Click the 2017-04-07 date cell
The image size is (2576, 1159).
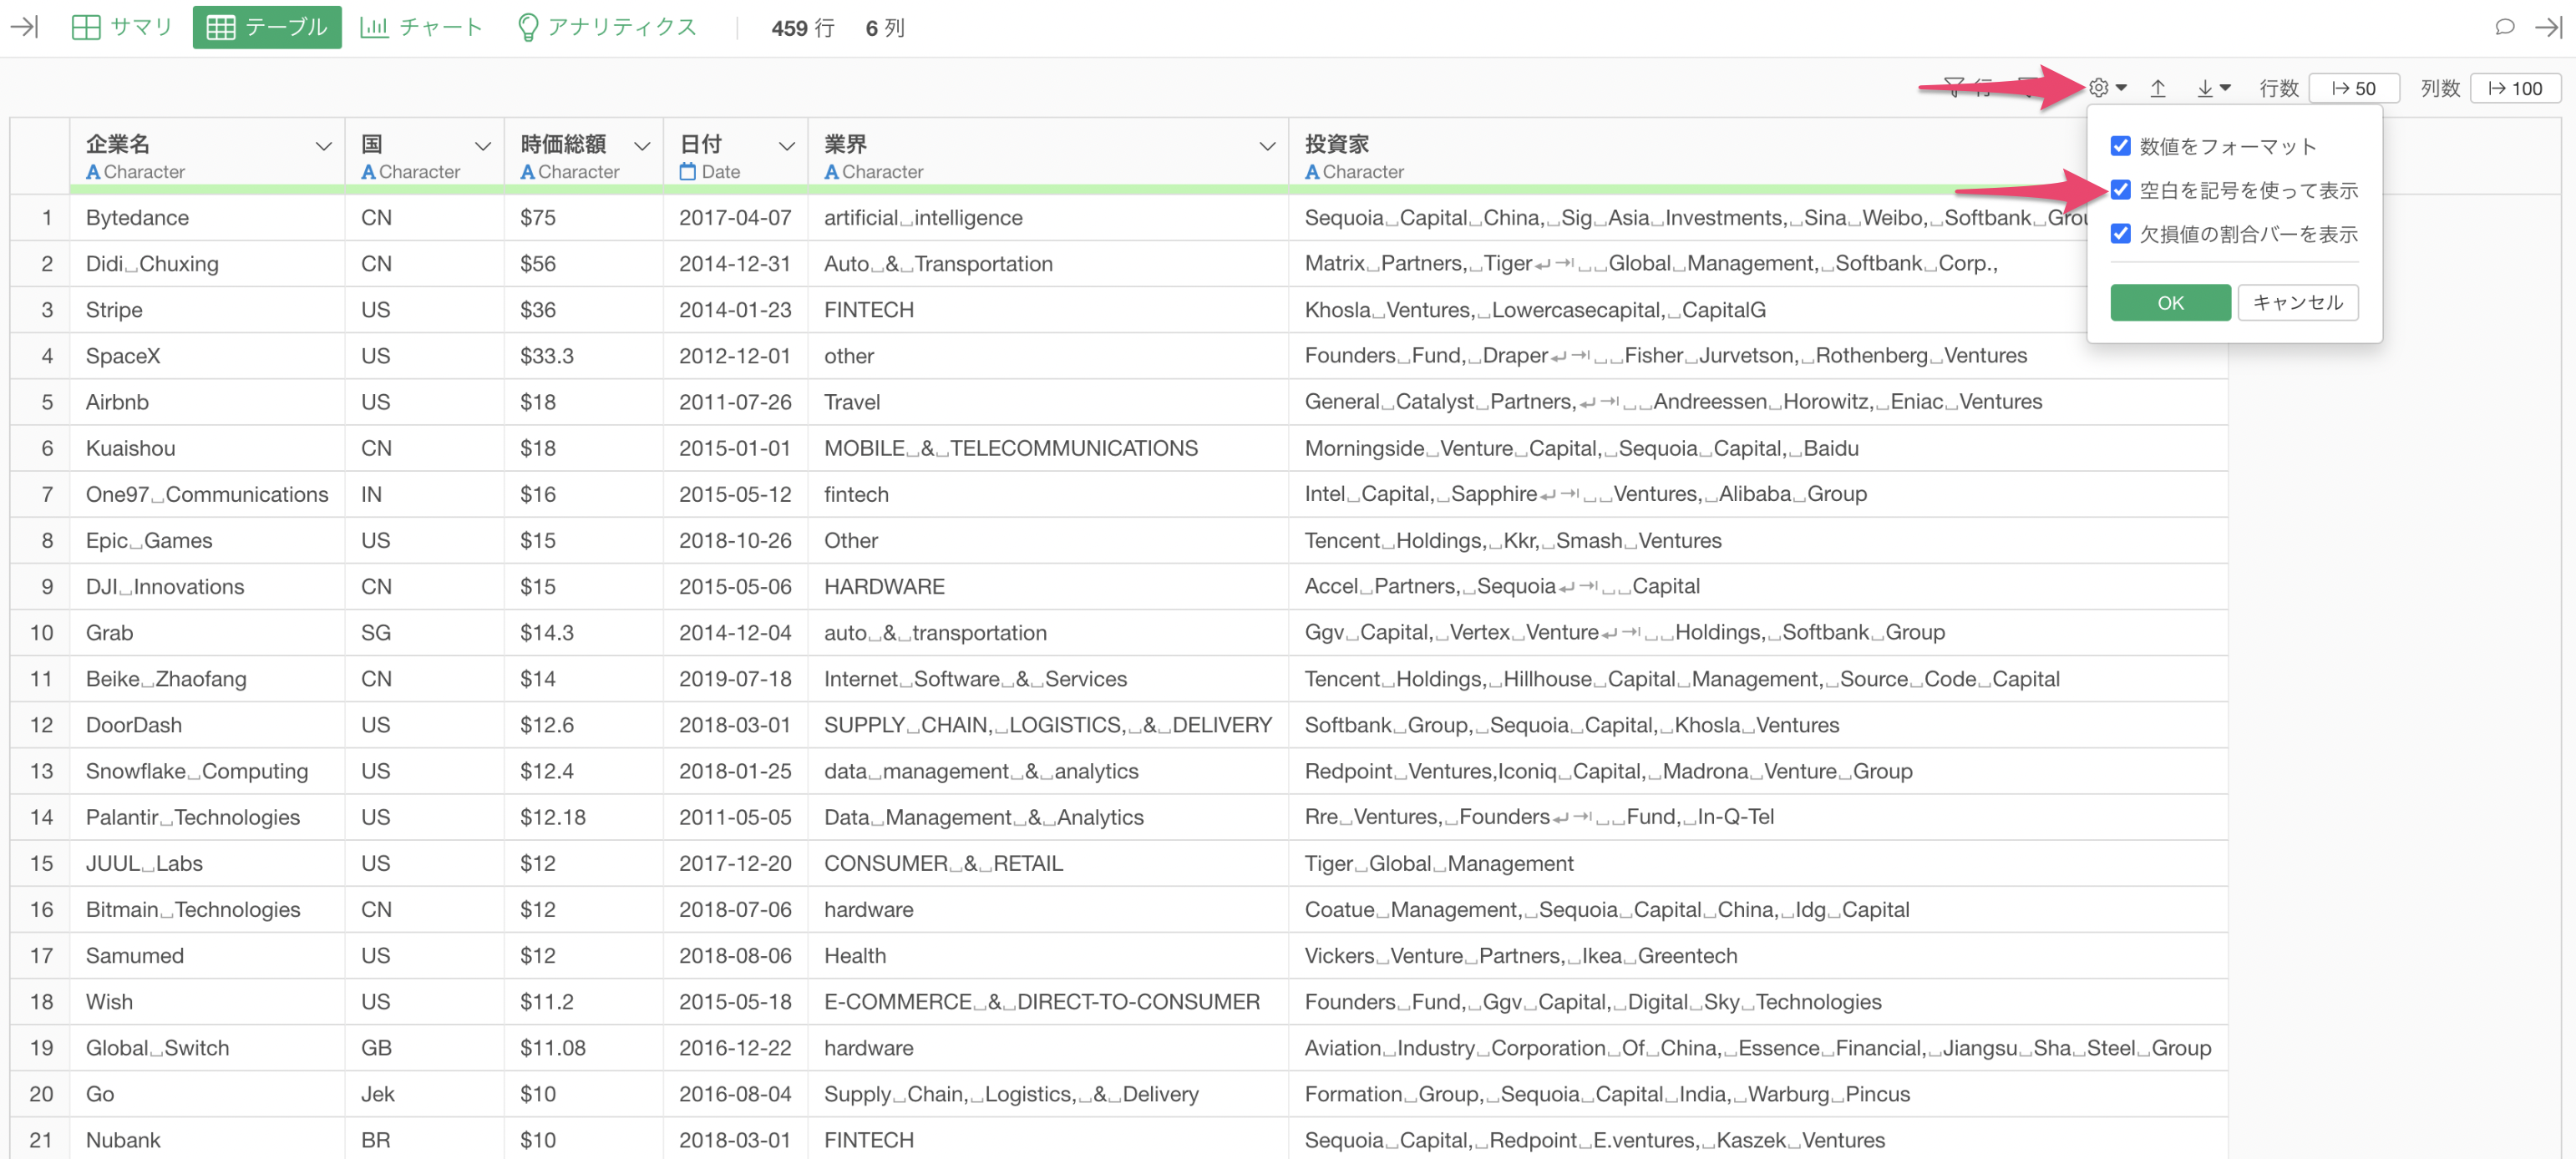click(x=735, y=217)
